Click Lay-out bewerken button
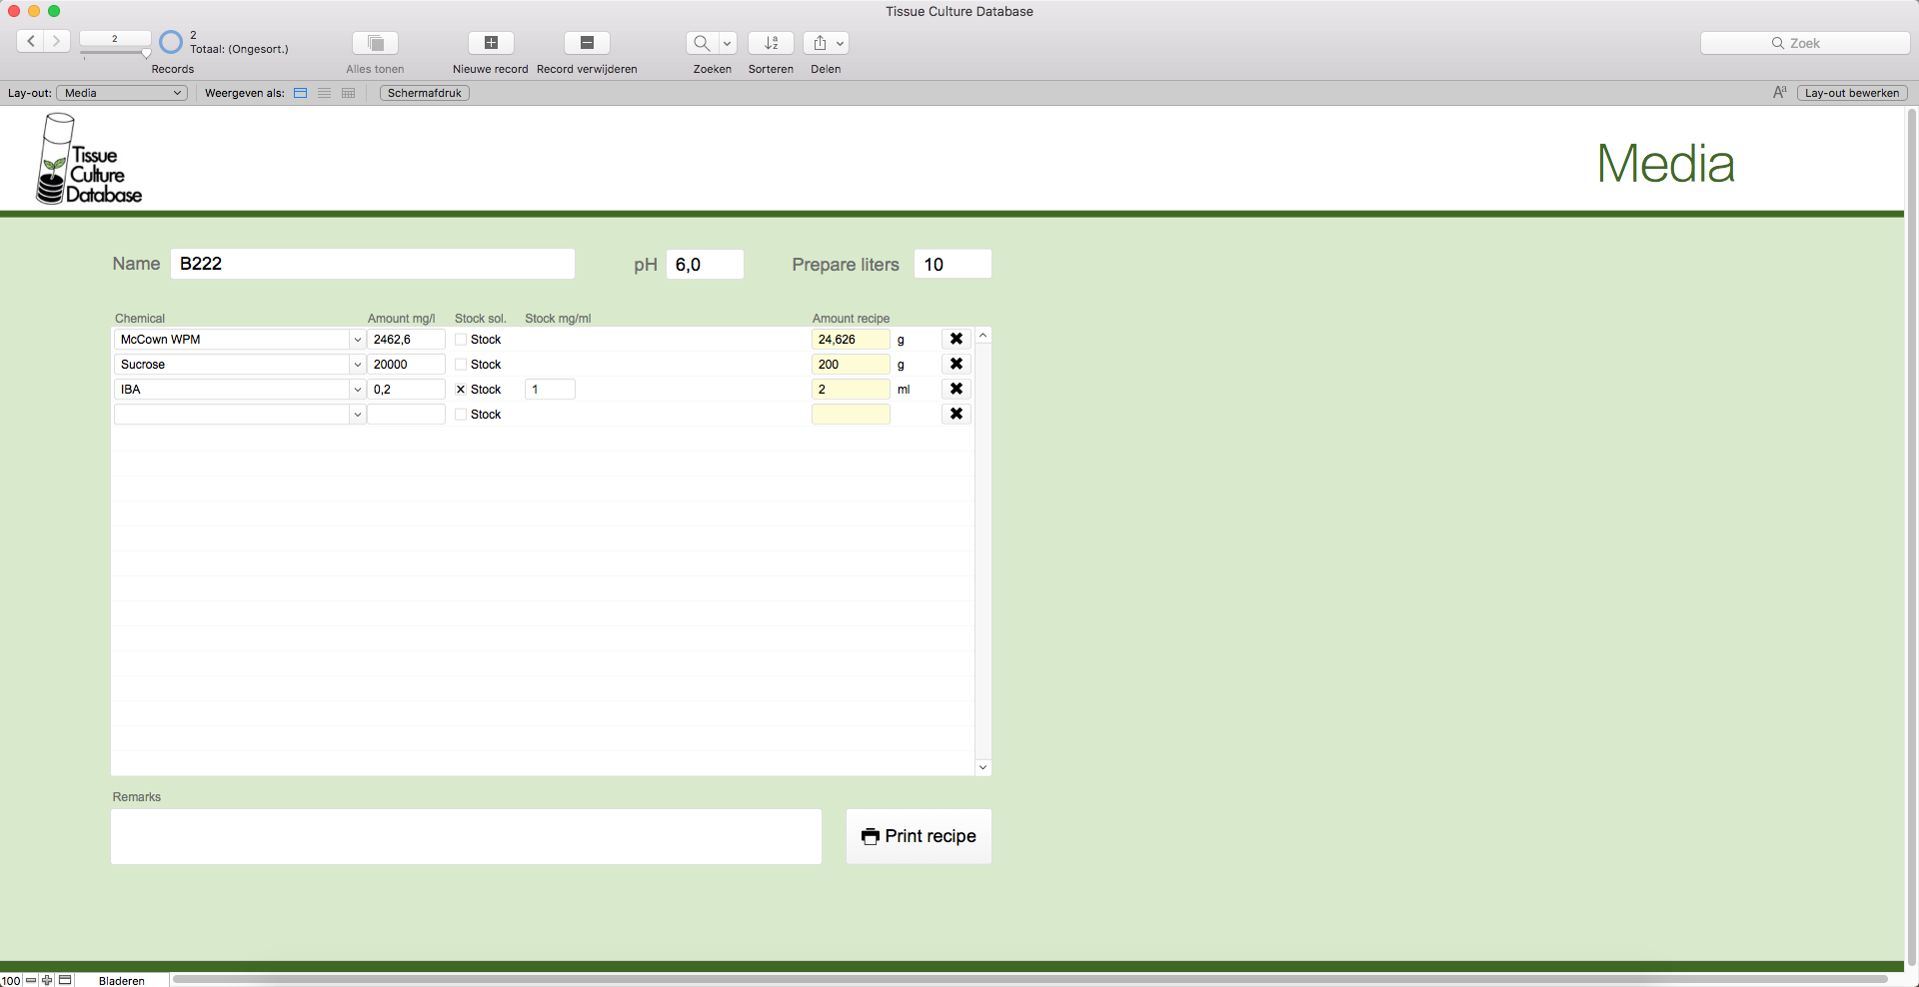1919x987 pixels. click(x=1852, y=93)
